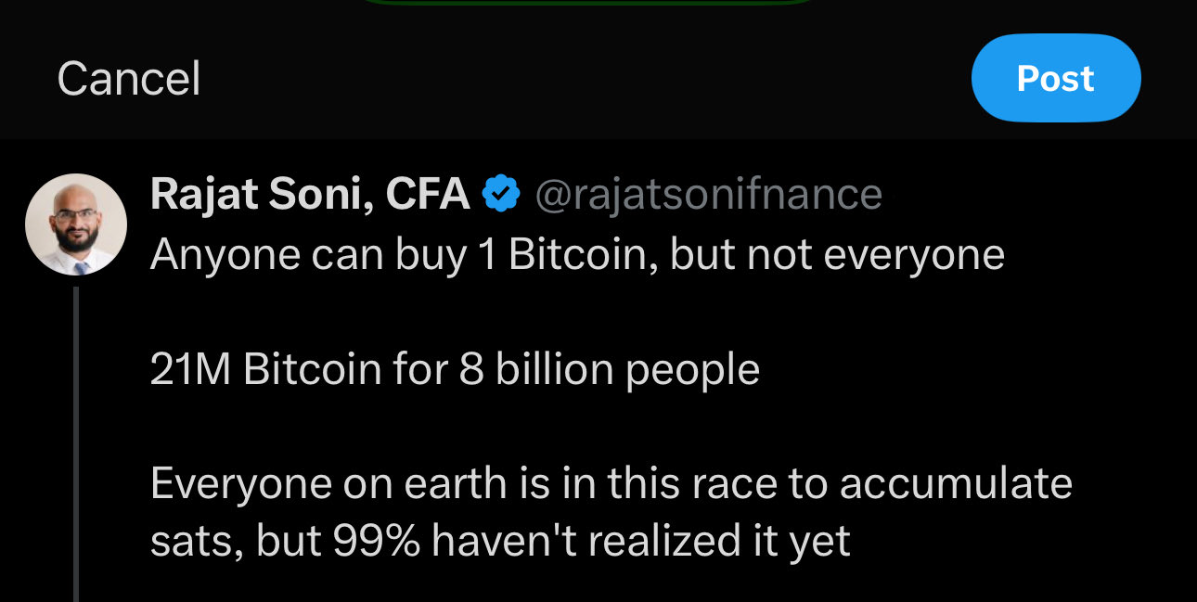1197x602 pixels.
Task: Click the green outlined bar at top
Action: (x=587, y=3)
